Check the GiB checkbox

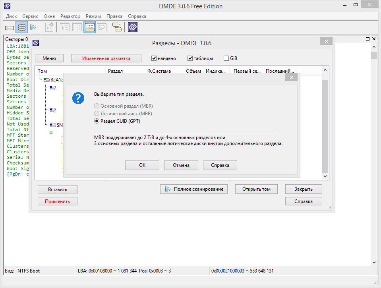(x=226, y=58)
